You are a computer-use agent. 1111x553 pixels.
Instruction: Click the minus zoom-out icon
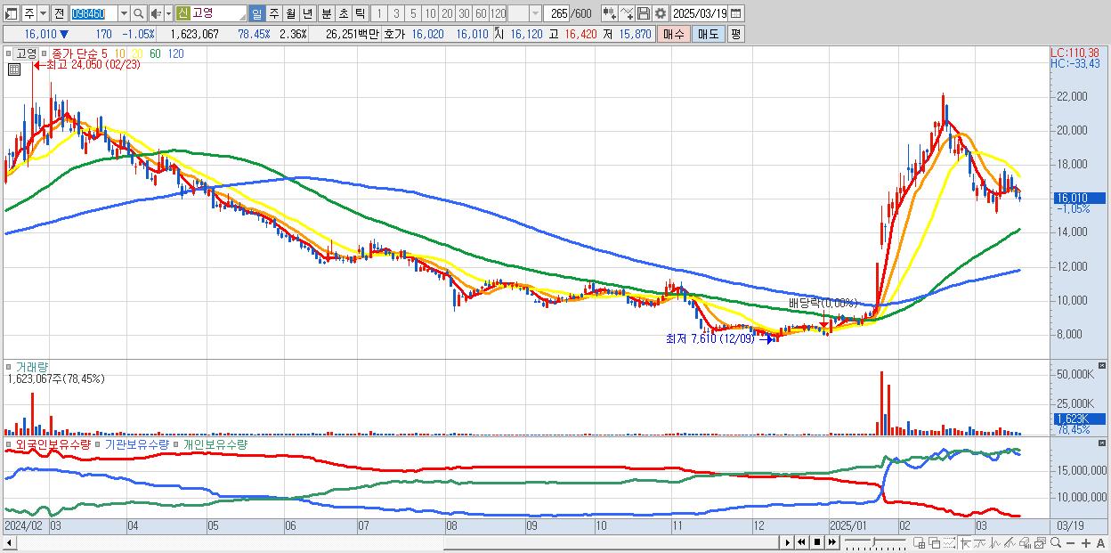coord(1070,543)
